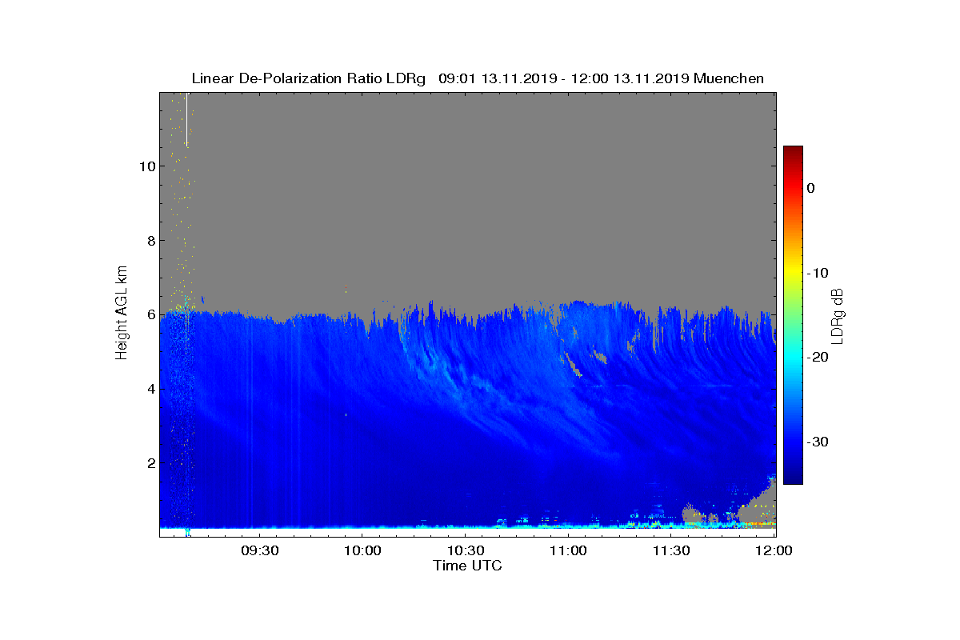Click the 10:30 time tick label

pos(466,551)
